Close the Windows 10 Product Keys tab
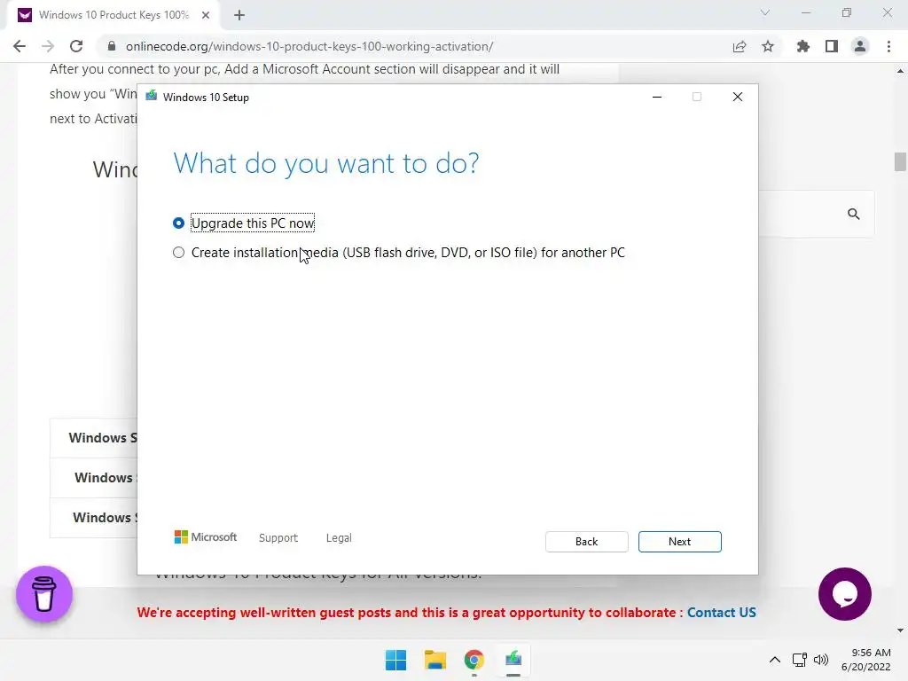 (x=206, y=15)
